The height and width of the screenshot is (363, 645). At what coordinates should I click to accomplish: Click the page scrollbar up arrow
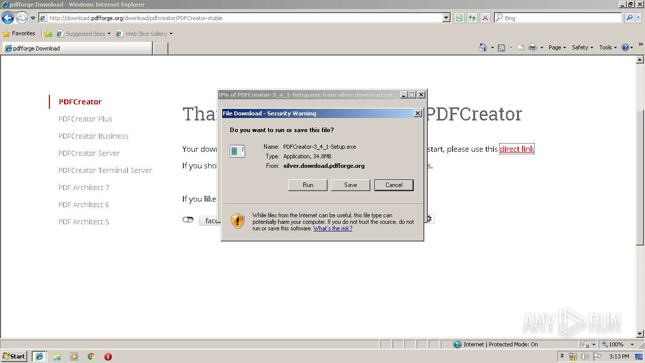[x=640, y=59]
